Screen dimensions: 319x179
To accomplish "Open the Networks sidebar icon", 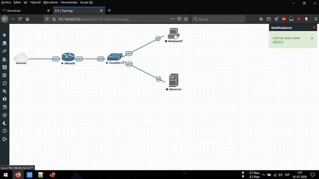I will coord(4,51).
